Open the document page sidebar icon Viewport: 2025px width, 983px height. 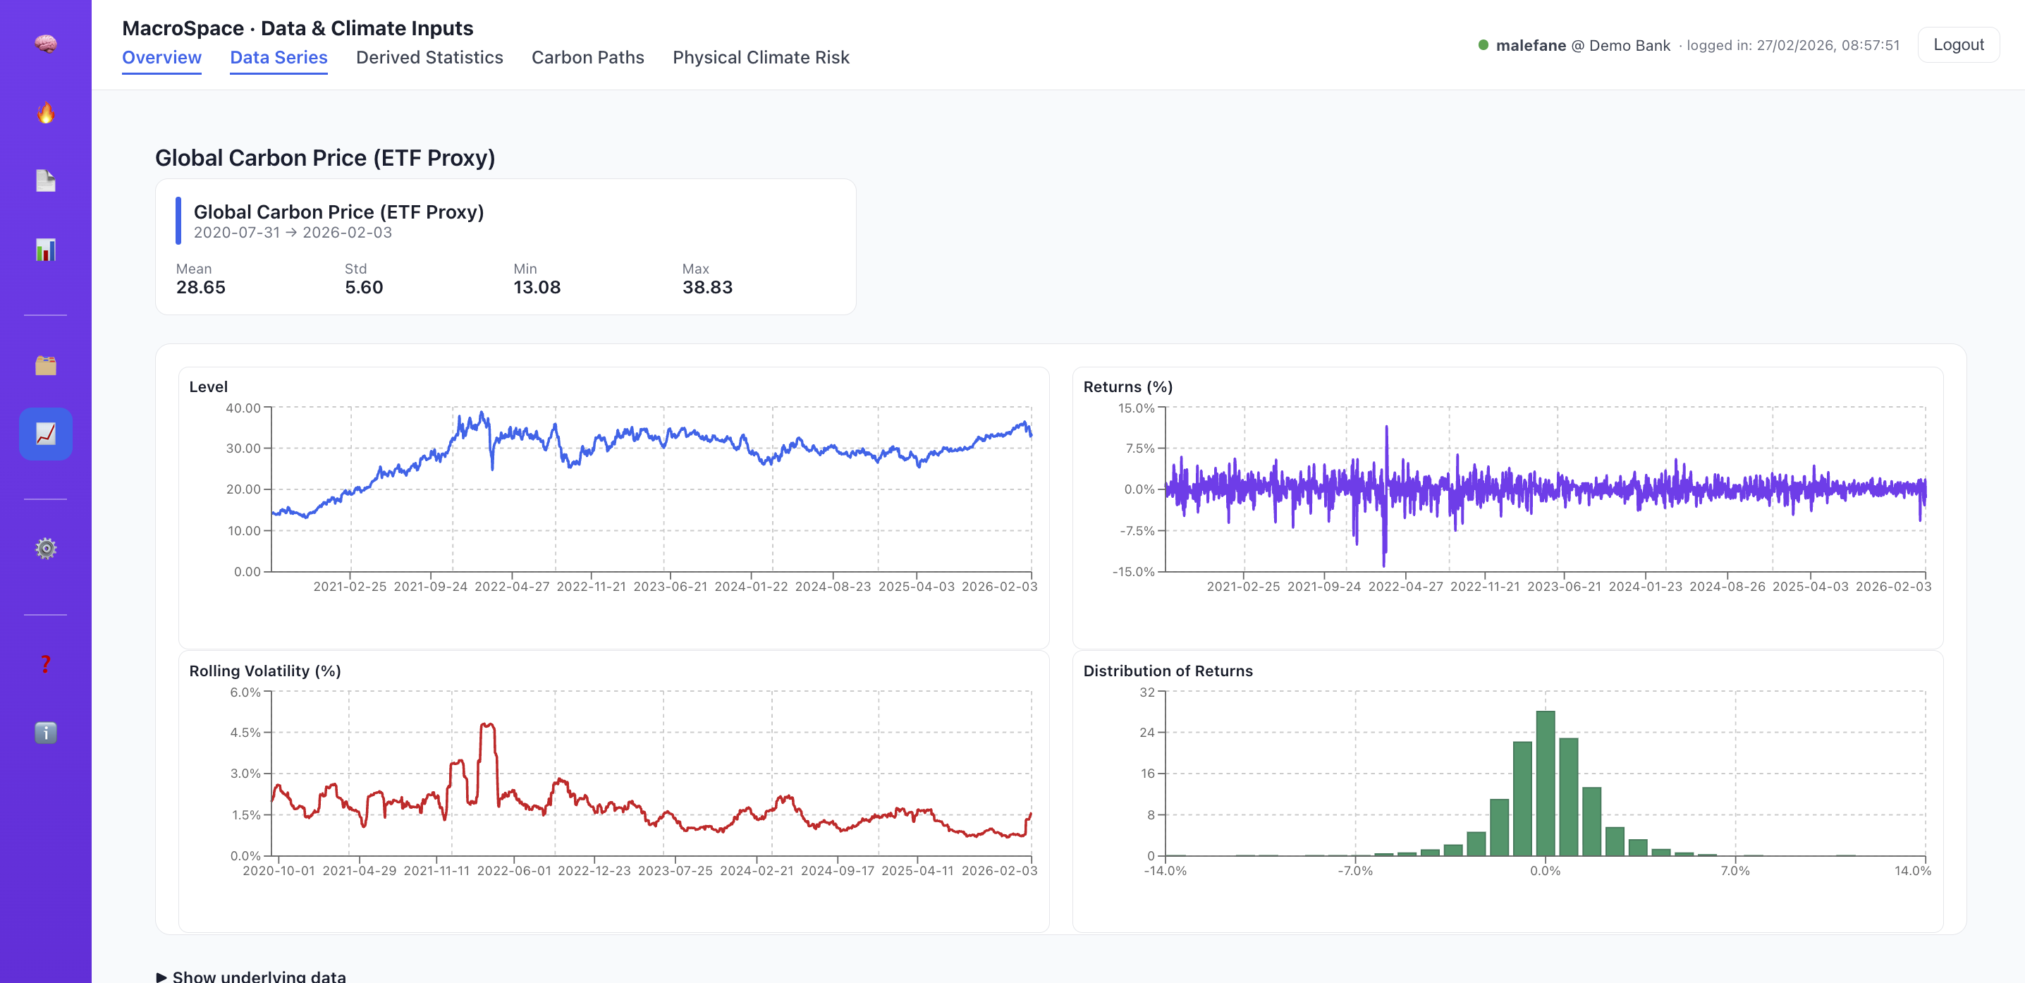[46, 181]
